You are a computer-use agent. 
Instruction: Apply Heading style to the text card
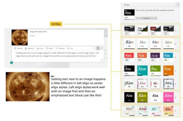(18, 48)
